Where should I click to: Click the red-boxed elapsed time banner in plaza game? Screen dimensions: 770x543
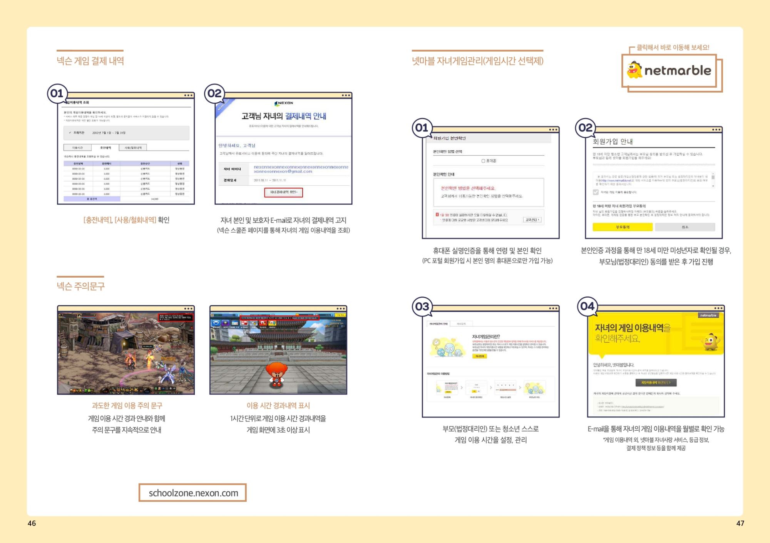tap(280, 318)
